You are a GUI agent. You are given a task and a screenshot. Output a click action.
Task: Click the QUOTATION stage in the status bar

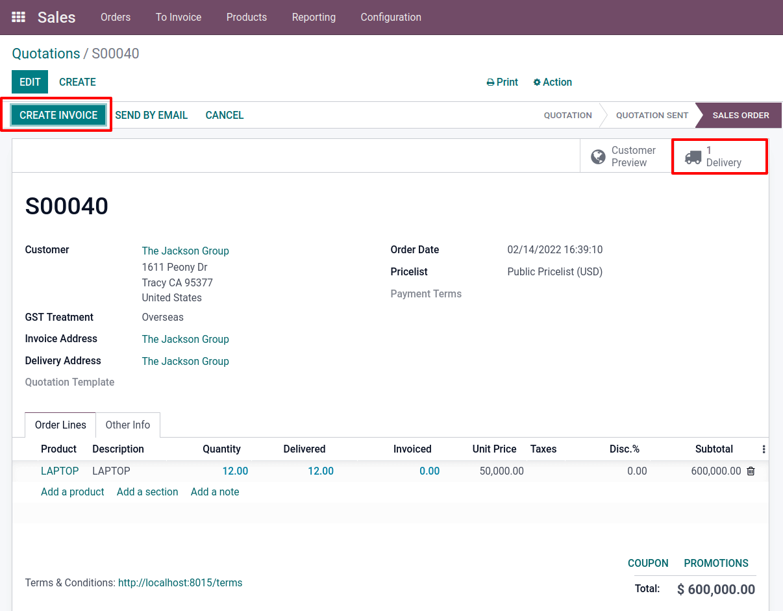click(567, 115)
